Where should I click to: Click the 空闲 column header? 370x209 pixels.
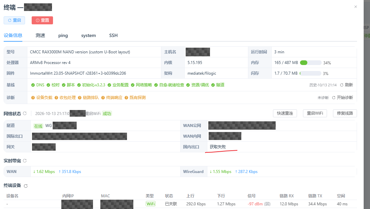tap(341, 196)
